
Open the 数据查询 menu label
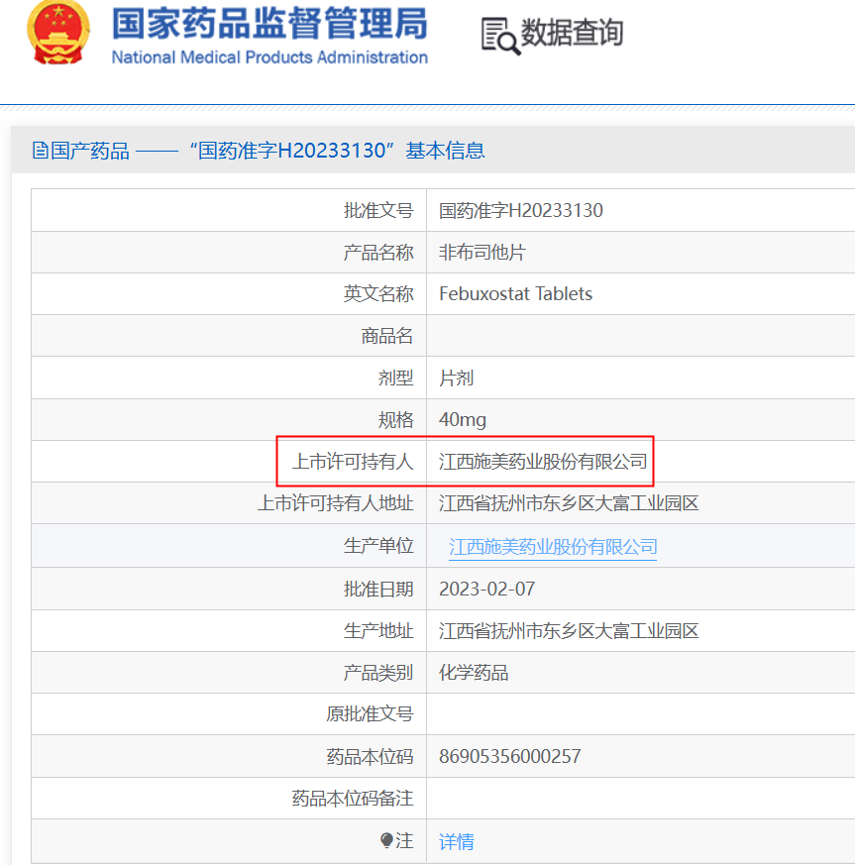coord(572,34)
